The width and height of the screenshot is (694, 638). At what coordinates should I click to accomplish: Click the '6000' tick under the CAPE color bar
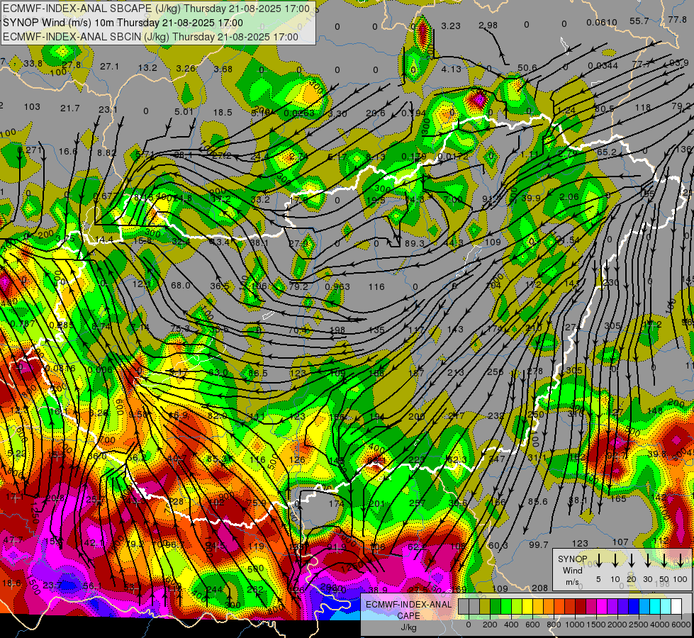(x=681, y=625)
